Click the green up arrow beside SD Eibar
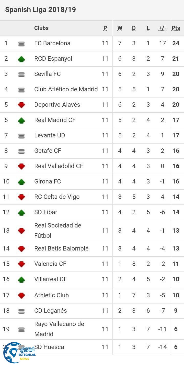The width and height of the screenshot is (184, 369). (21, 212)
